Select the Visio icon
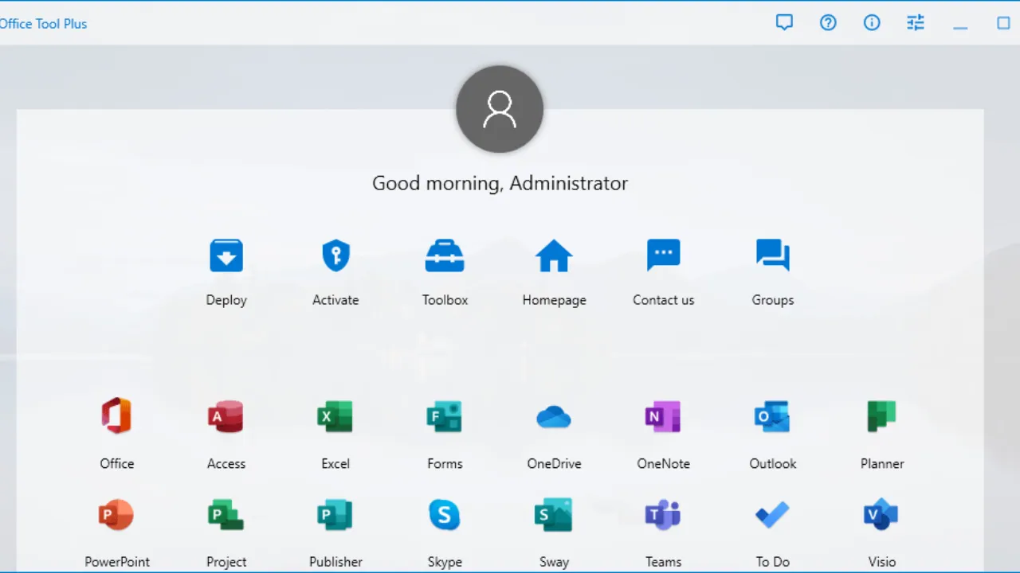The image size is (1020, 573). [881, 515]
